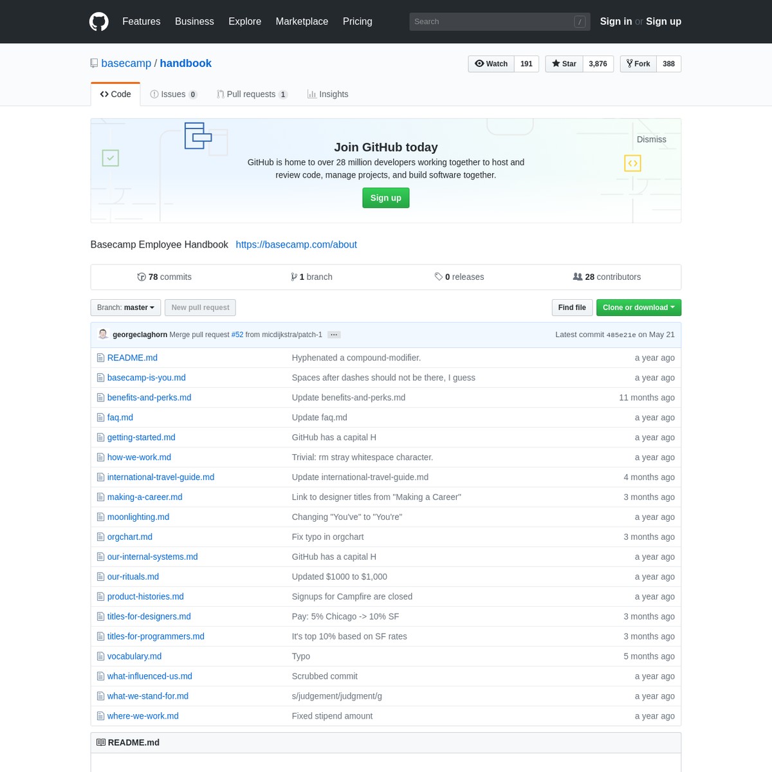The height and width of the screenshot is (772, 772).
Task: Open pull request #52 link
Action: 237,335
